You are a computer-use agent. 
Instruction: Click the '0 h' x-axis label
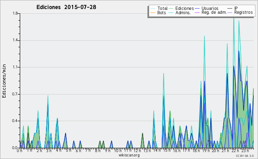tap(19, 151)
